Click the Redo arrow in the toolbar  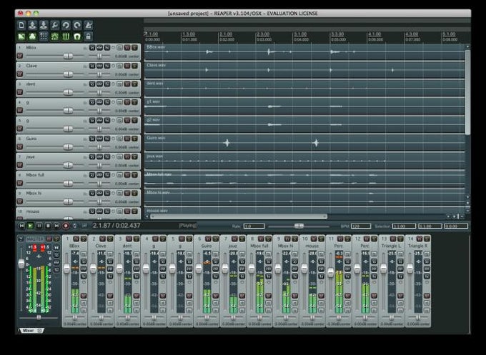77,25
